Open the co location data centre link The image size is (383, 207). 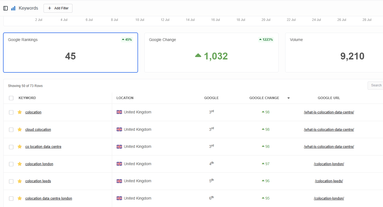coord(43,146)
